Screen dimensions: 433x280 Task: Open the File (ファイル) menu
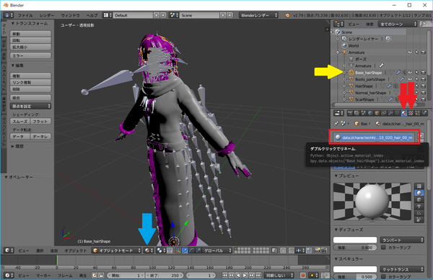coord(25,15)
